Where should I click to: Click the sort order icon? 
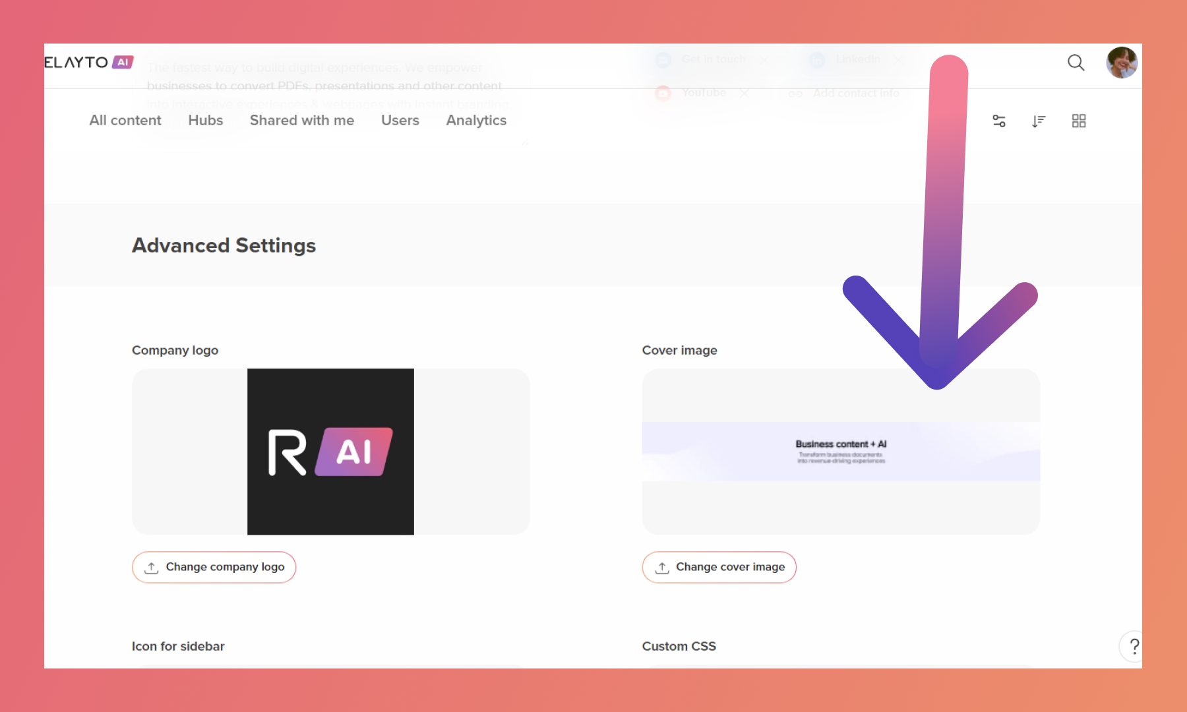(x=1039, y=121)
